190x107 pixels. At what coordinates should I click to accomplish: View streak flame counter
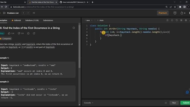click(x=183, y=13)
